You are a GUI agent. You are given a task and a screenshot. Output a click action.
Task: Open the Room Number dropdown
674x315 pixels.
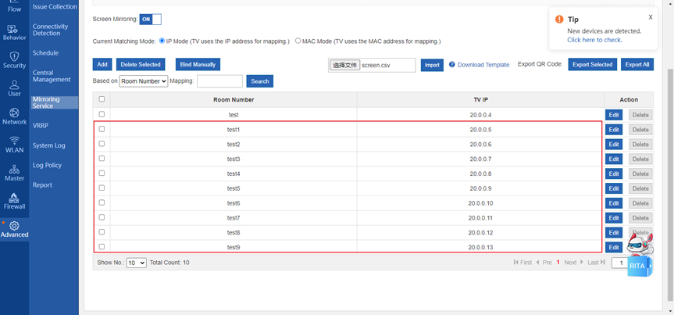coord(143,81)
